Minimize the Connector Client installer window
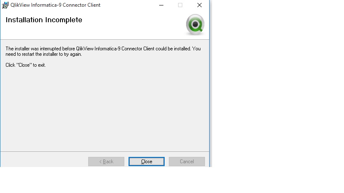The image size is (344, 193). (x=161, y=5)
